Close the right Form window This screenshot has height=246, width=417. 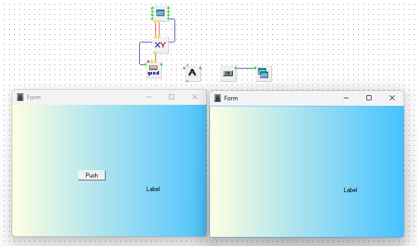pos(392,98)
